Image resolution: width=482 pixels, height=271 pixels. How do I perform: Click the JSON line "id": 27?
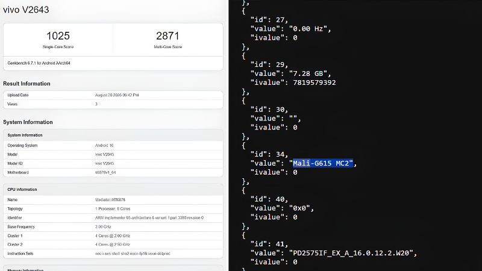pos(269,20)
